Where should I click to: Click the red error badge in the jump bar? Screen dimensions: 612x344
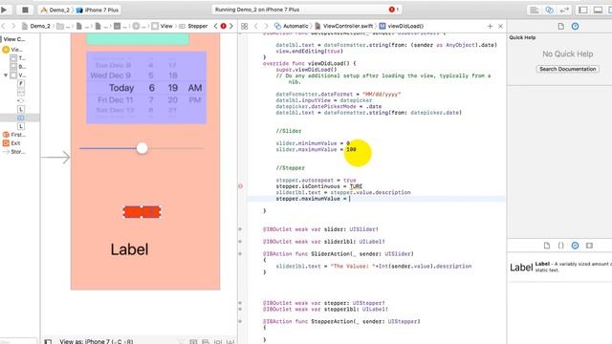tap(223, 26)
